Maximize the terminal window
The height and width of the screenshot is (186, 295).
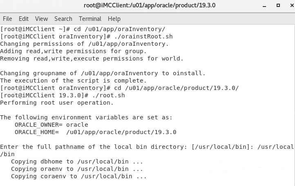[278, 5]
